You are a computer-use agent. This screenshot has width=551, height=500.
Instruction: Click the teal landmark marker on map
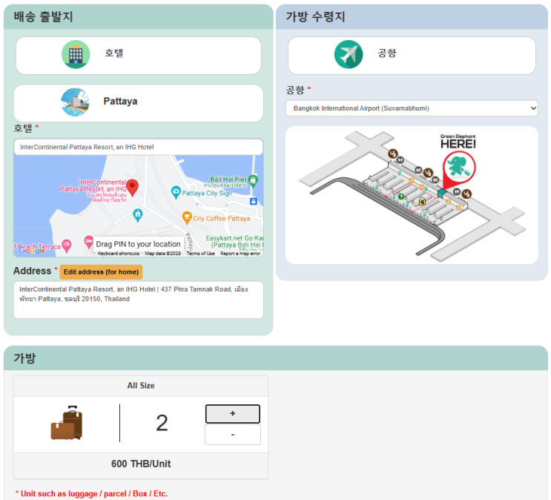138,215
